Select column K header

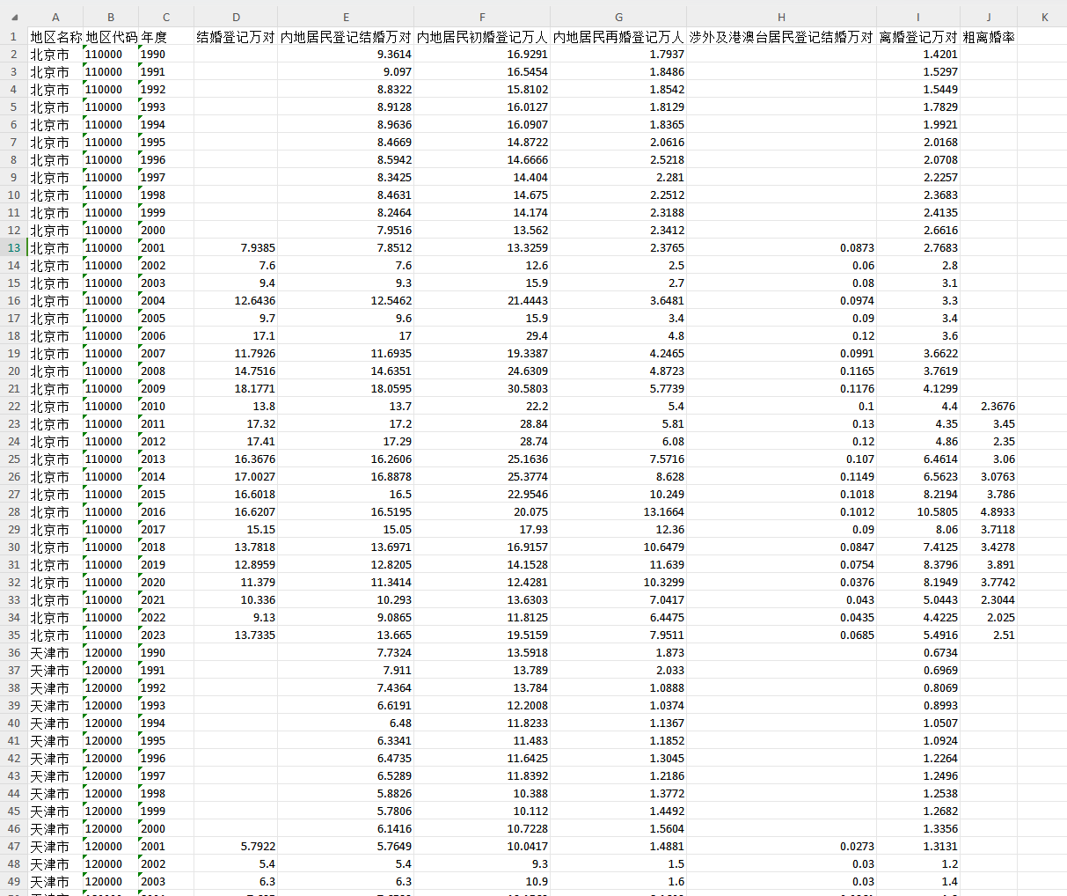[x=1044, y=18]
